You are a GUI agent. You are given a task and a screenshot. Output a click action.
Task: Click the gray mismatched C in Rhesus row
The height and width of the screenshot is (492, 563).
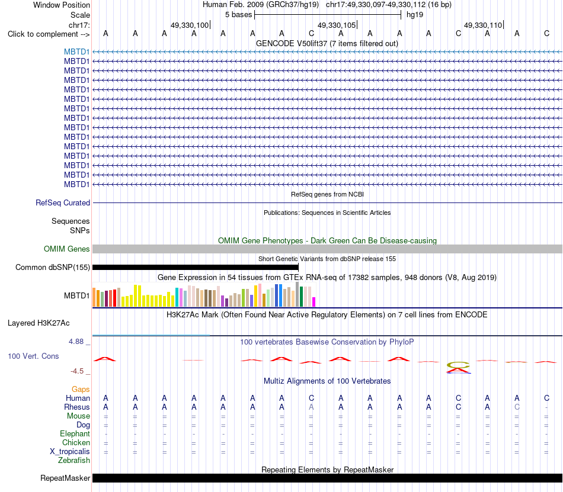tap(517, 407)
